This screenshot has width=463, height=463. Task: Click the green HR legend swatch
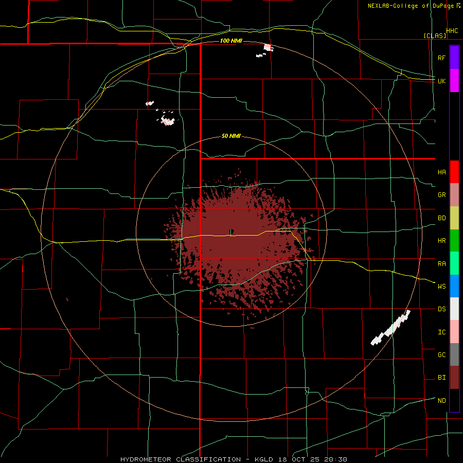tap(454, 241)
